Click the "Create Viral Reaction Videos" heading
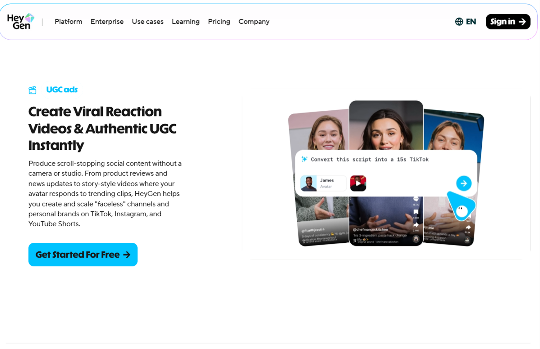 click(102, 128)
